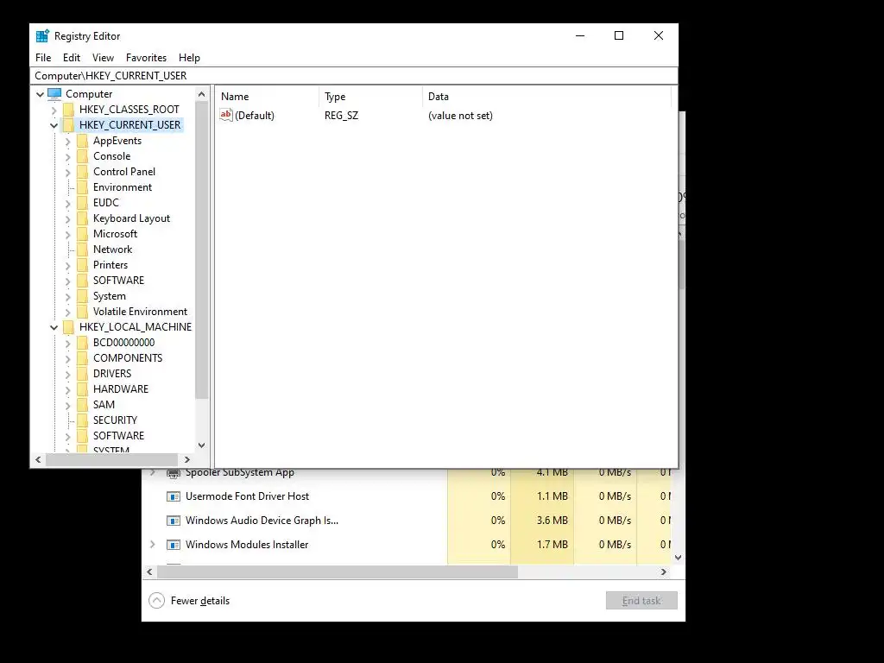Click the Type column header
Viewport: 884px width, 663px height.
tap(371, 97)
